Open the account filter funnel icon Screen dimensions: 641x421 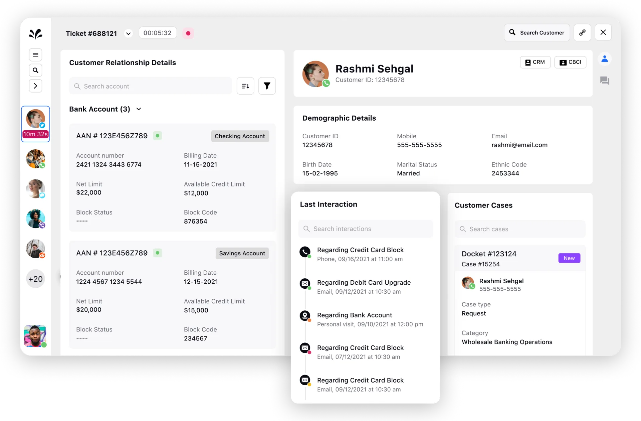(267, 86)
